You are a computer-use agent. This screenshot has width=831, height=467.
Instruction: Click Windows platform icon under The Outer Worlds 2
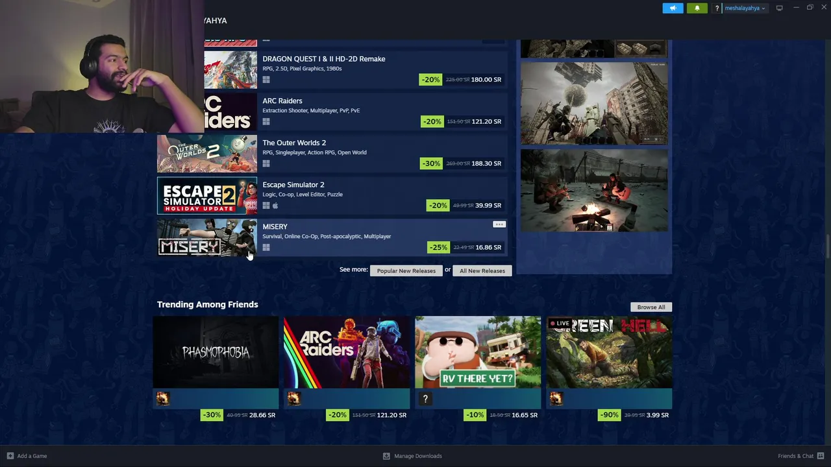266,163
